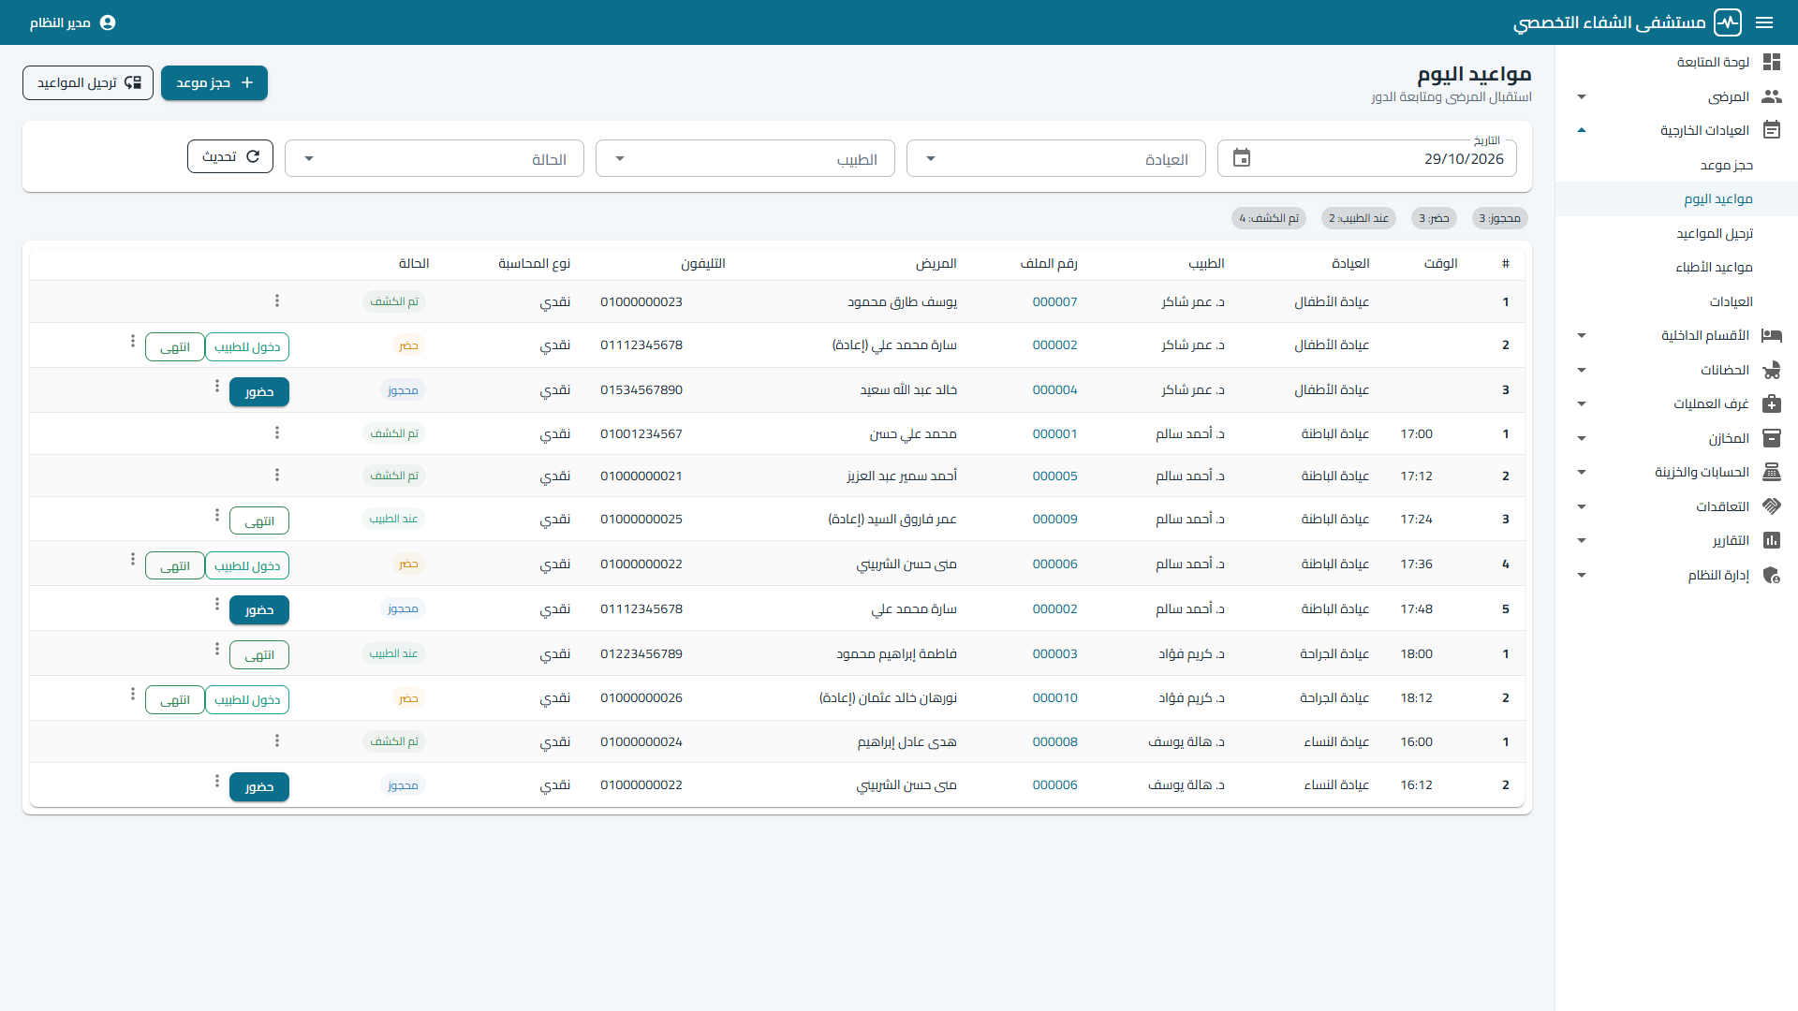This screenshot has width=1798, height=1011.
Task: Click the date input field 29/10/2026
Action: pyautogui.click(x=1367, y=158)
